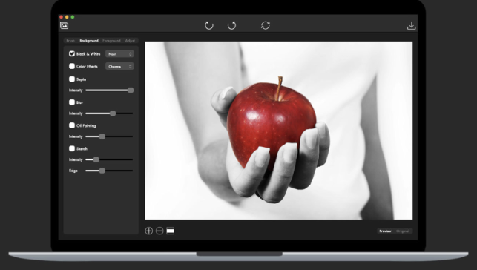Open the Adjust tab

click(x=130, y=41)
